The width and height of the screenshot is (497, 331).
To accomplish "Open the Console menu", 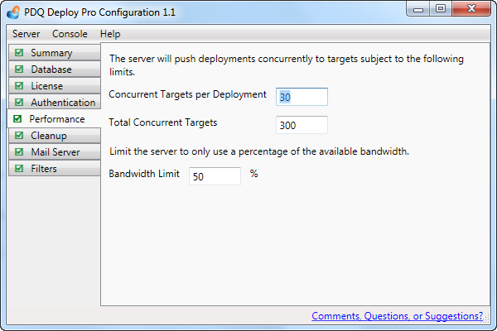I will (x=70, y=34).
